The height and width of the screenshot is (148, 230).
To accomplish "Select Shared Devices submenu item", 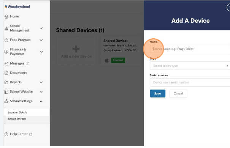I will (x=17, y=119).
